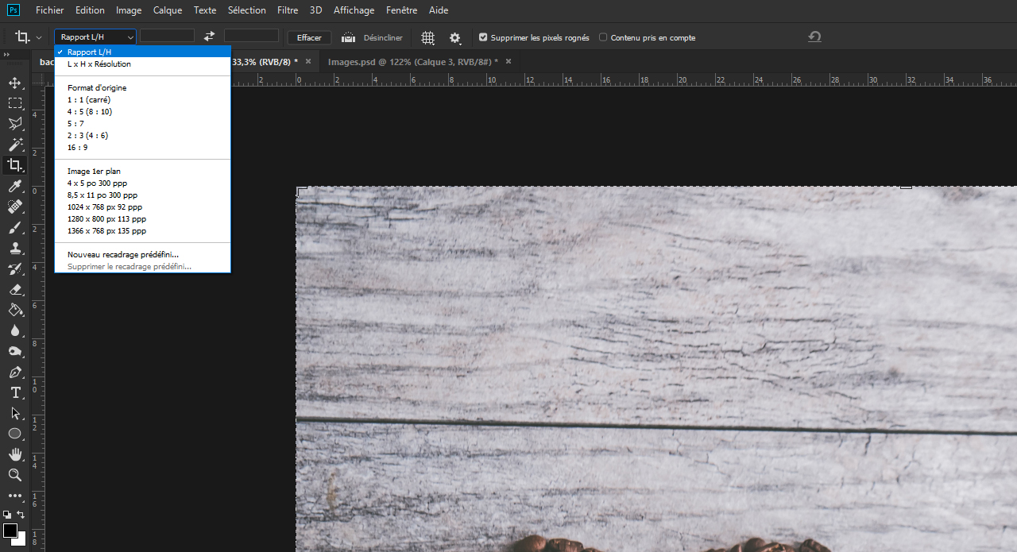The width and height of the screenshot is (1017, 552).
Task: Select the Eraser tool
Action: 14,289
